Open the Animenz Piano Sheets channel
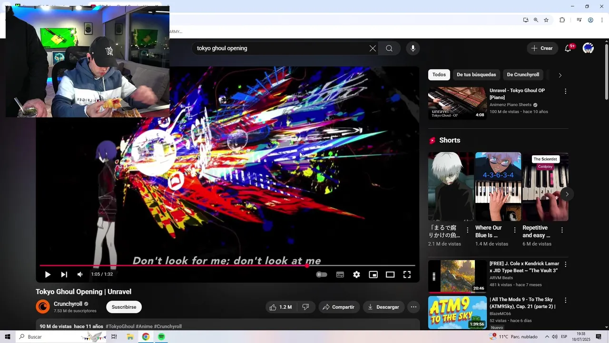 pyautogui.click(x=511, y=105)
